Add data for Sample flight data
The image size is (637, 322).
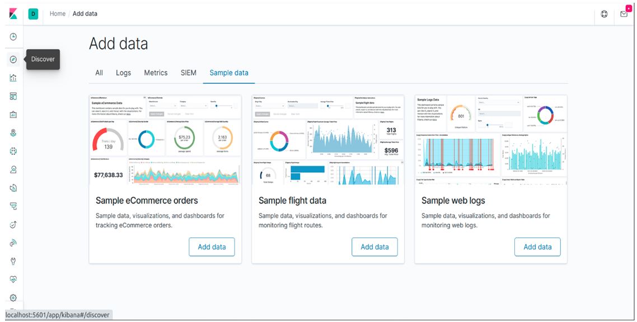[x=374, y=247]
